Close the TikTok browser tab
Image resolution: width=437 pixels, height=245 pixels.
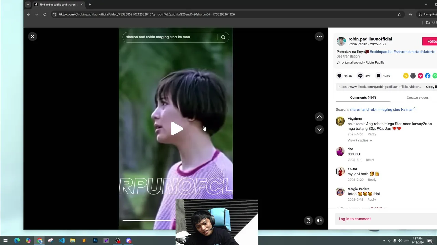click(x=82, y=5)
